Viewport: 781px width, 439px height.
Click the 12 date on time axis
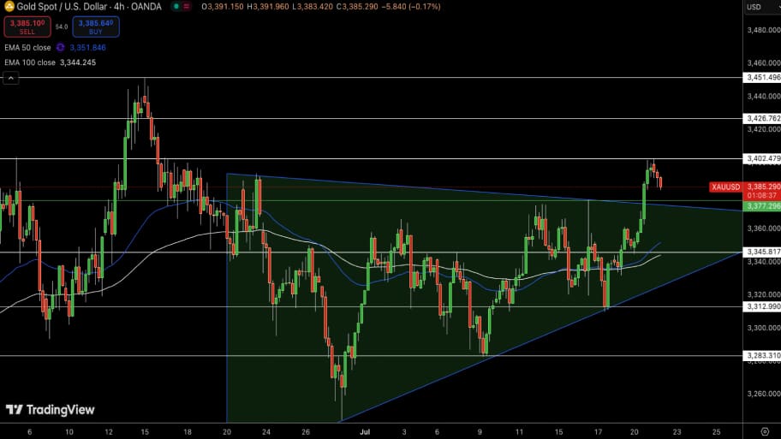(109, 432)
